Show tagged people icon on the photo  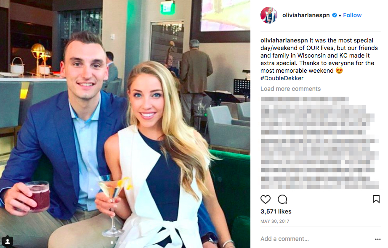pyautogui.click(x=8, y=241)
